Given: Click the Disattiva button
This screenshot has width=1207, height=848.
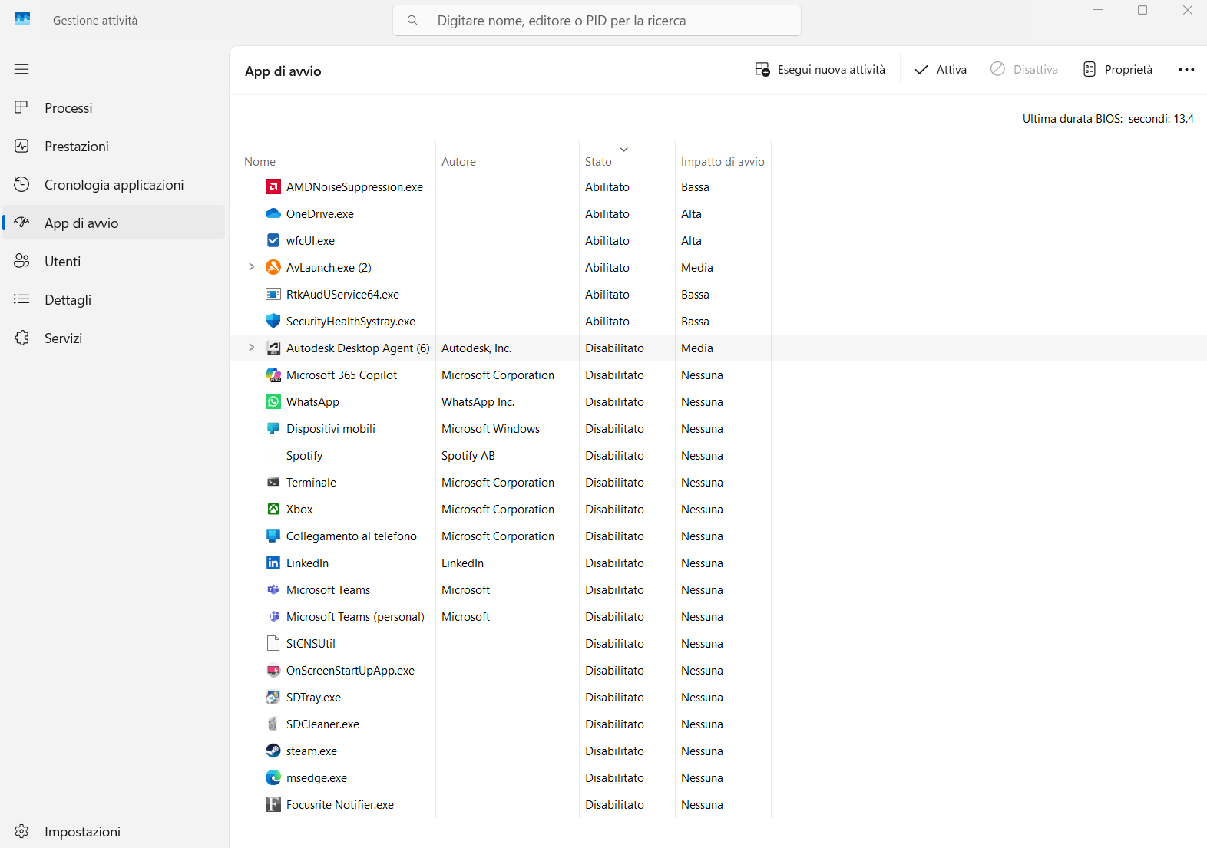Looking at the screenshot, I should [x=1024, y=70].
